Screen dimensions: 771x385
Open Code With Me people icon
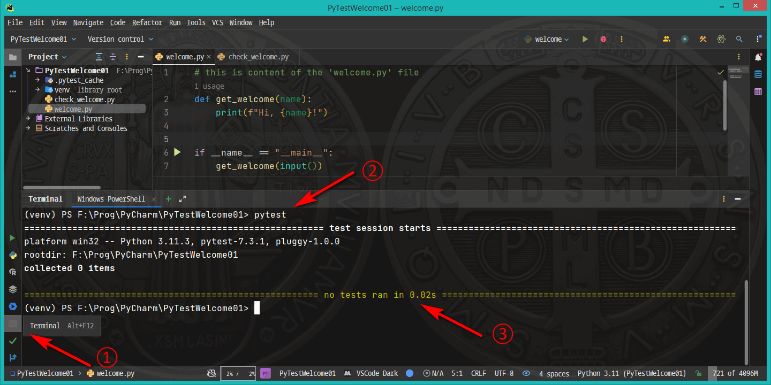click(x=667, y=39)
